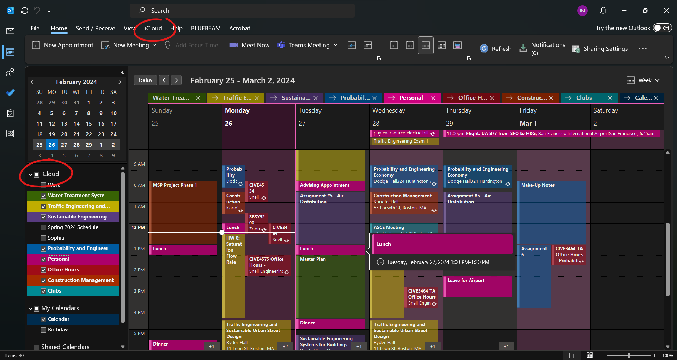The height and width of the screenshot is (360, 677).
Task: Uncheck the Clubs calendar
Action: [x=43, y=291]
